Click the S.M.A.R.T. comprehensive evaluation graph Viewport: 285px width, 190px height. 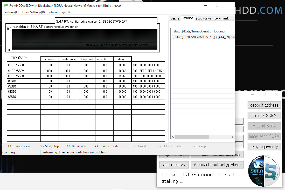click(x=85, y=39)
